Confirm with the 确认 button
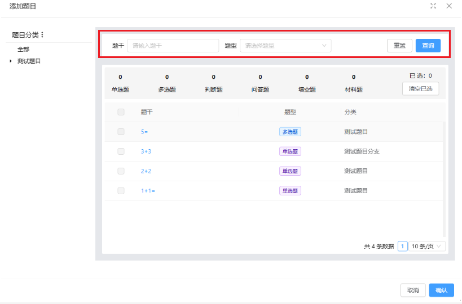Image resolution: width=462 pixels, height=304 pixels. (x=441, y=290)
